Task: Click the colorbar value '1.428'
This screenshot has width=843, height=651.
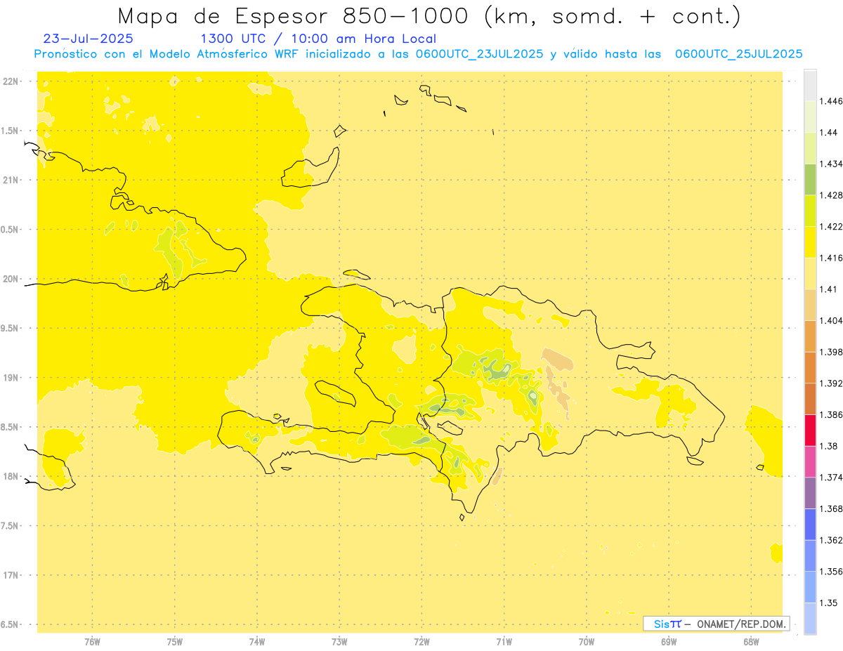Action: [832, 195]
